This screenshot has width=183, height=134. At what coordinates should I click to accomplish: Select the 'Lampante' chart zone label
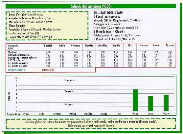click(x=70, y=80)
